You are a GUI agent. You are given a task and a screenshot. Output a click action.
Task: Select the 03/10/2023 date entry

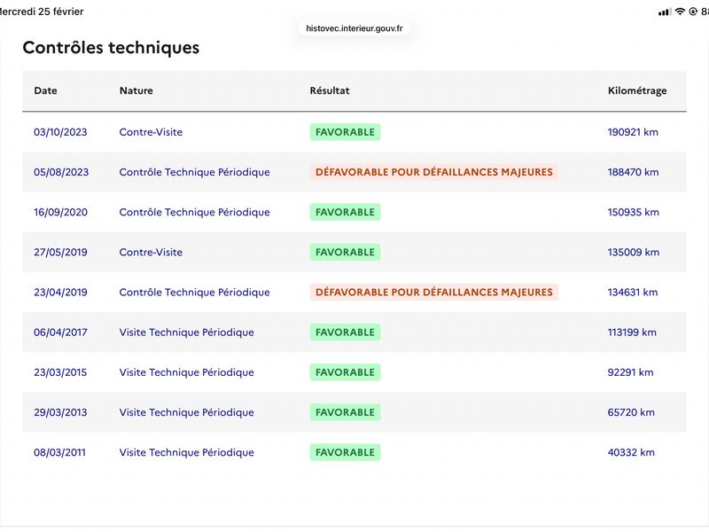tap(60, 132)
